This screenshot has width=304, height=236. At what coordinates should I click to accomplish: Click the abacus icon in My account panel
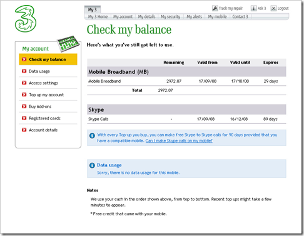coord(69,43)
